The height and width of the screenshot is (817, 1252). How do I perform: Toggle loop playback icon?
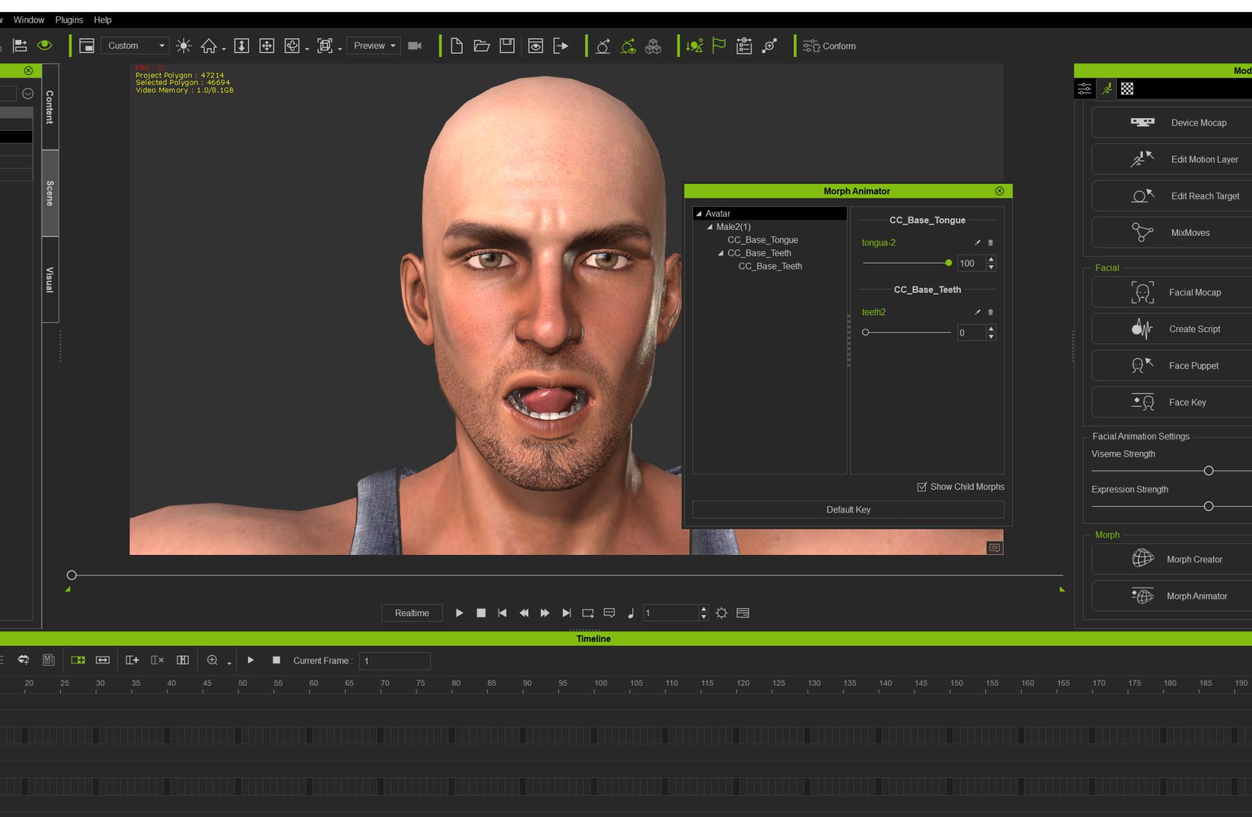588,613
